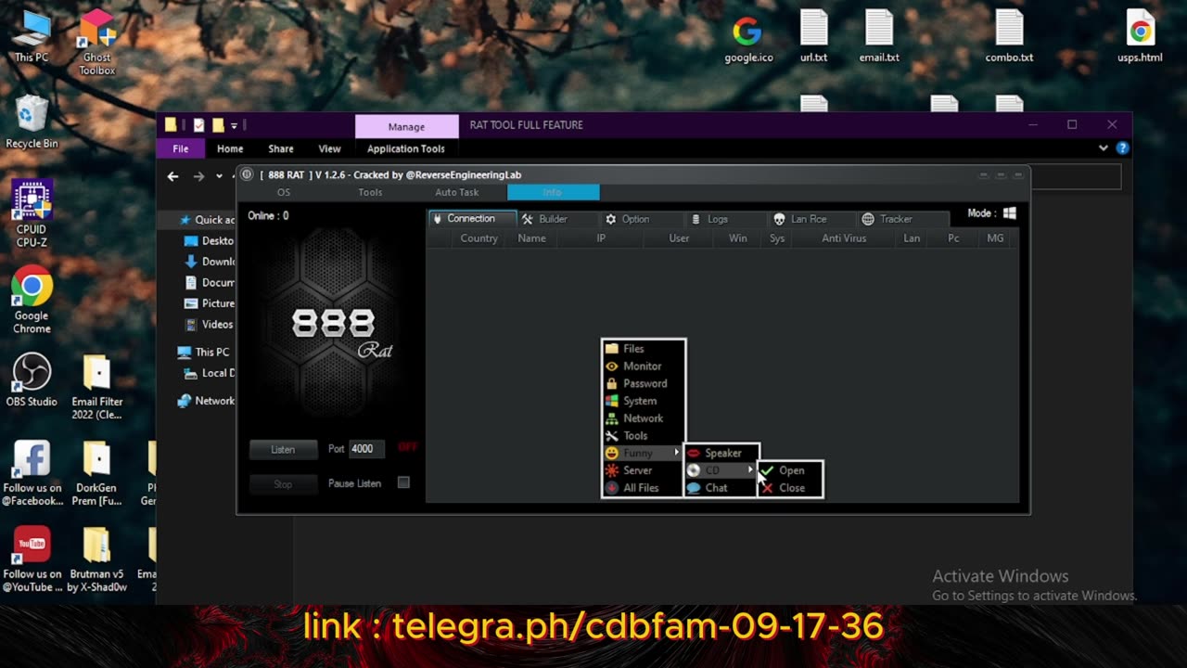Image resolution: width=1187 pixels, height=668 pixels.
Task: Click Network in the context menu
Action: 643,418
